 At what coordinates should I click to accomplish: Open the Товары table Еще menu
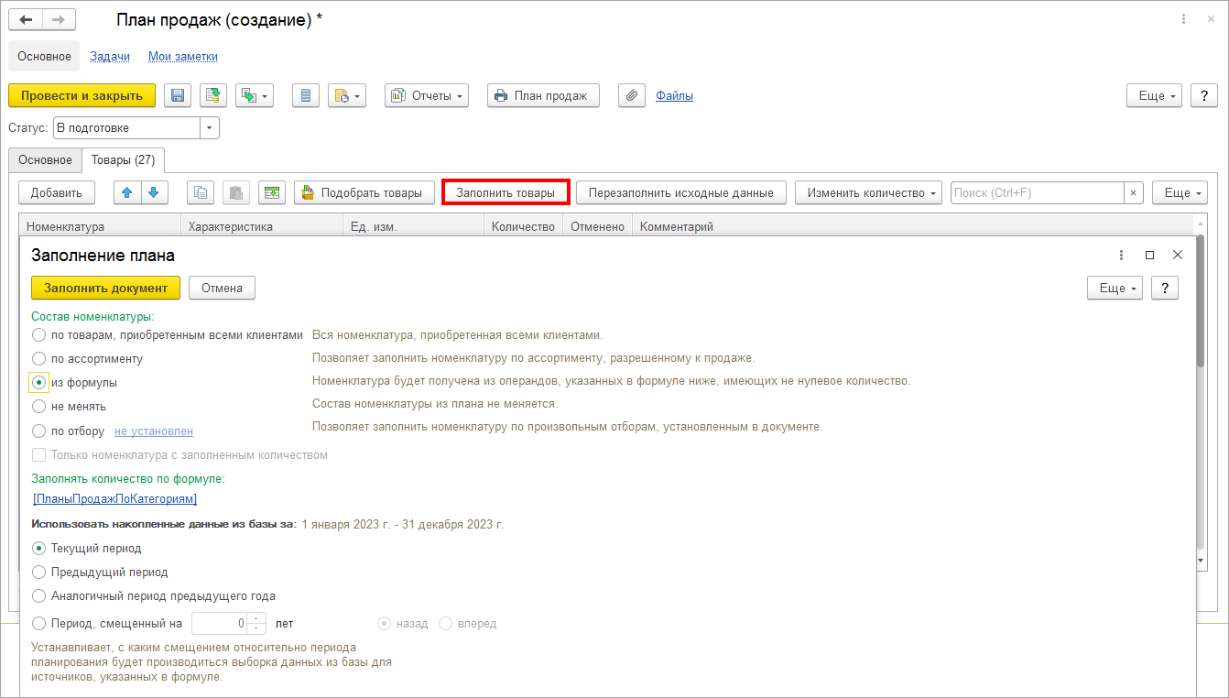point(1180,192)
